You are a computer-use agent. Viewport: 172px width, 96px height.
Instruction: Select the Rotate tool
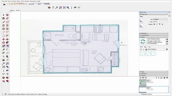pyautogui.click(x=3, y=43)
